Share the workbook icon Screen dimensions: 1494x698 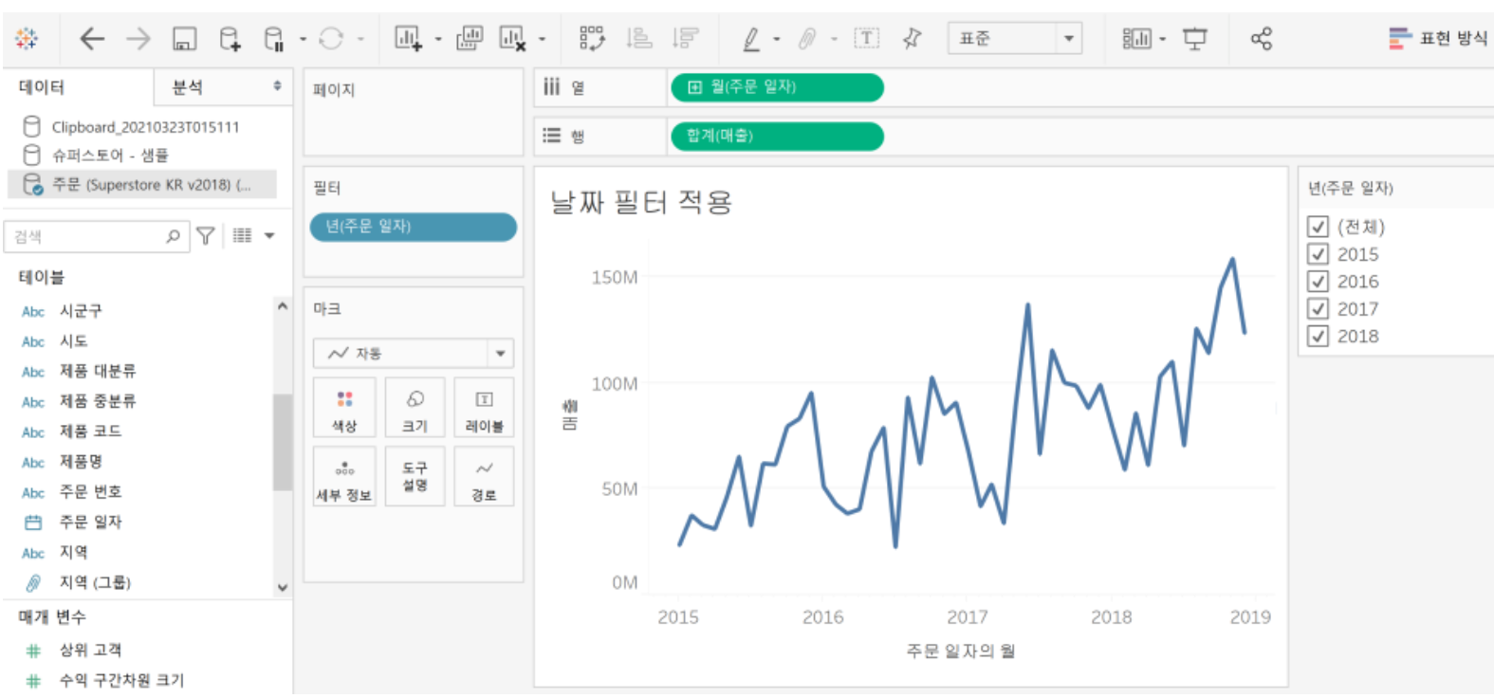pos(1261,39)
